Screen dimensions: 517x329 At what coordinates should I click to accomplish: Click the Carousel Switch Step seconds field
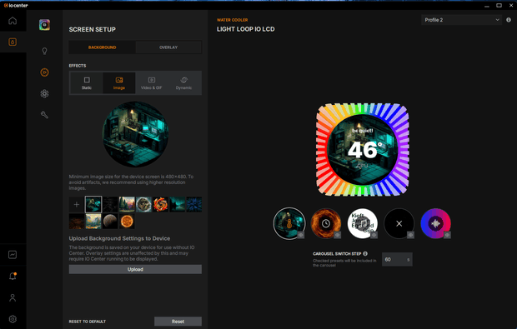click(397, 260)
